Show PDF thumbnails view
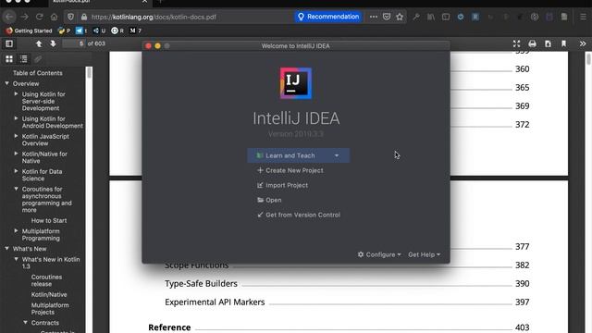Screen dimensions: 592x333 click(x=9, y=59)
